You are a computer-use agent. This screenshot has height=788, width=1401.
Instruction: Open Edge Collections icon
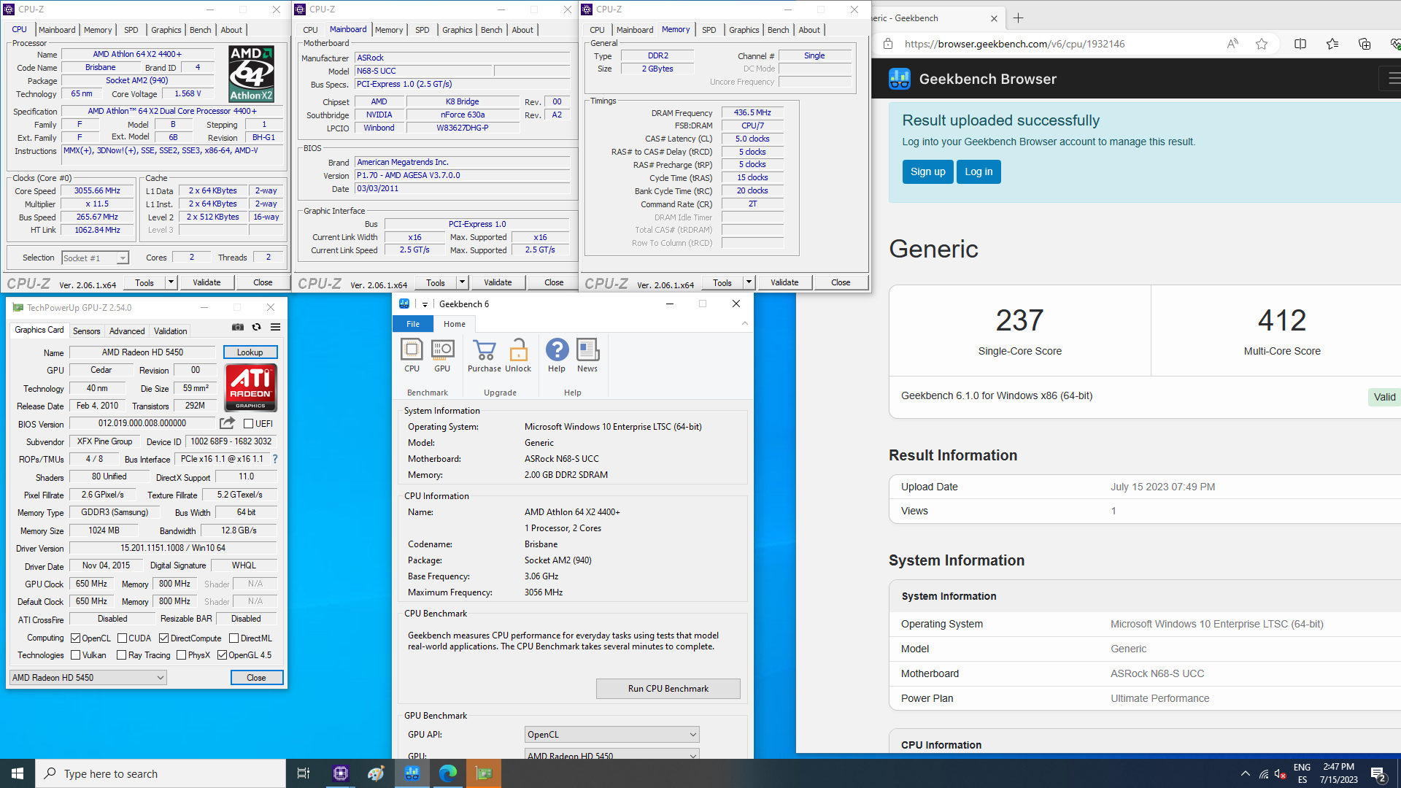coord(1365,44)
